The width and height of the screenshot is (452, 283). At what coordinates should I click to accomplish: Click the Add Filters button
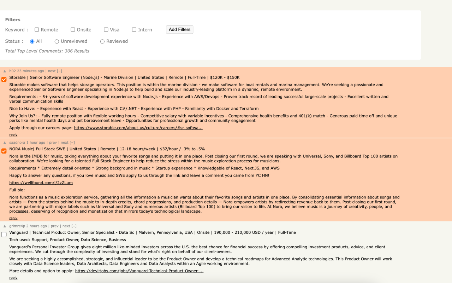click(179, 30)
